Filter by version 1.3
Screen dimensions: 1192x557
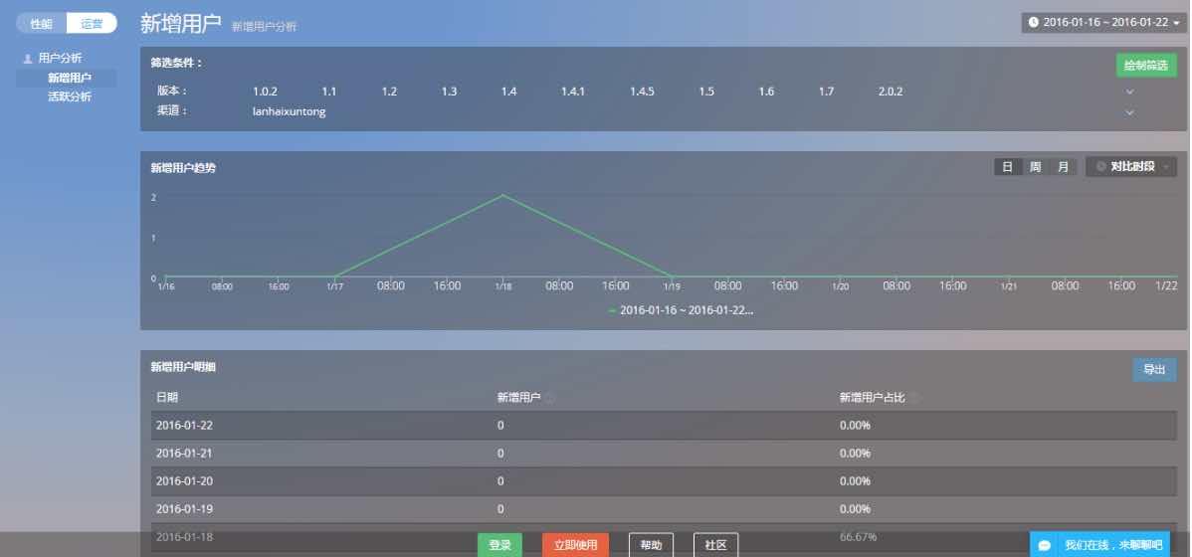(x=450, y=92)
